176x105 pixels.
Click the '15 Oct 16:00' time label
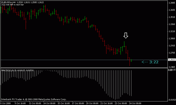tap(64, 103)
